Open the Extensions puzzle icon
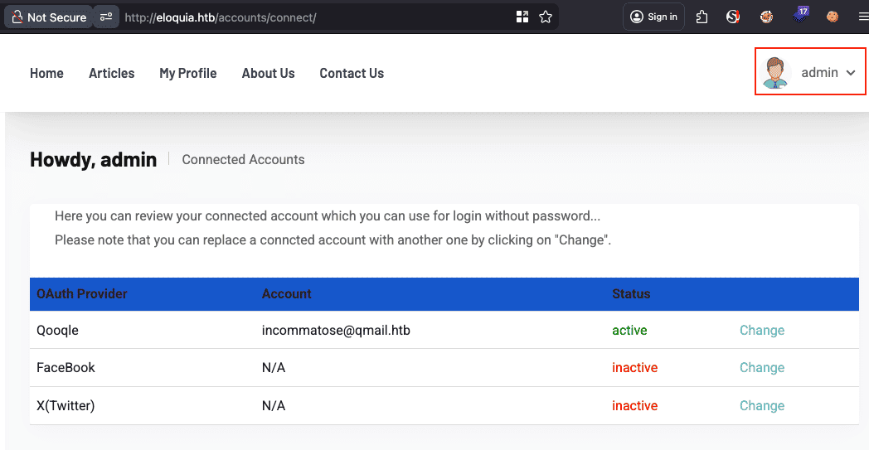869x450 pixels. (702, 17)
